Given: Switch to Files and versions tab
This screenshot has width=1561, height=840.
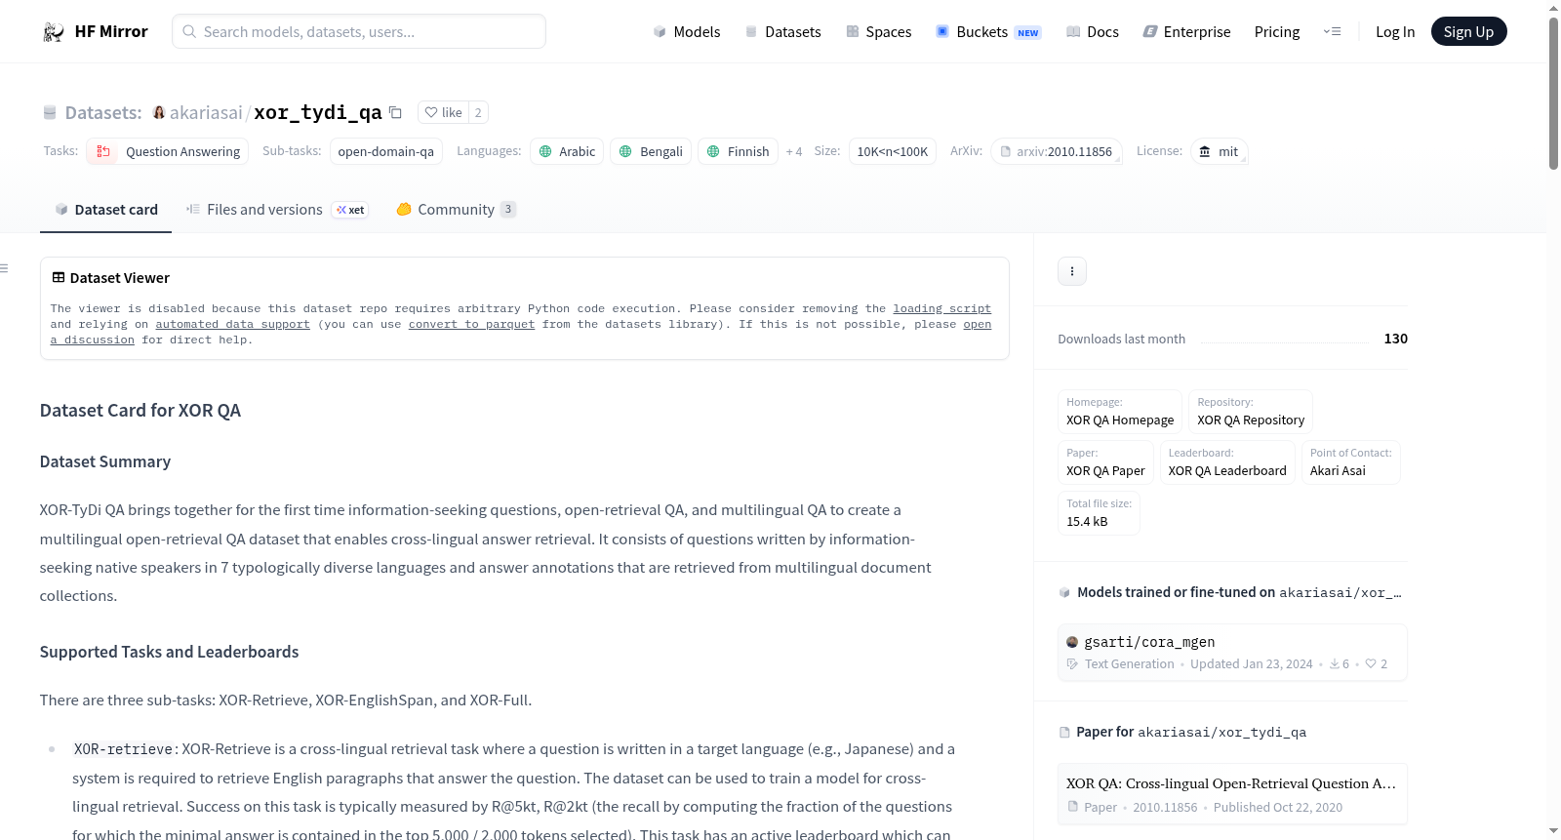Looking at the screenshot, I should (x=277, y=210).
